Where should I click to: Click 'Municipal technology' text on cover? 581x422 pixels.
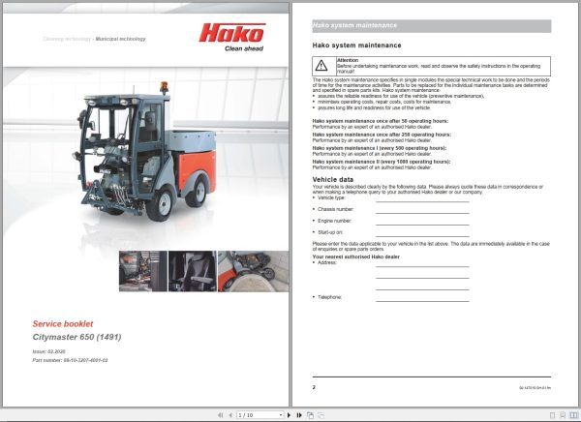point(120,39)
